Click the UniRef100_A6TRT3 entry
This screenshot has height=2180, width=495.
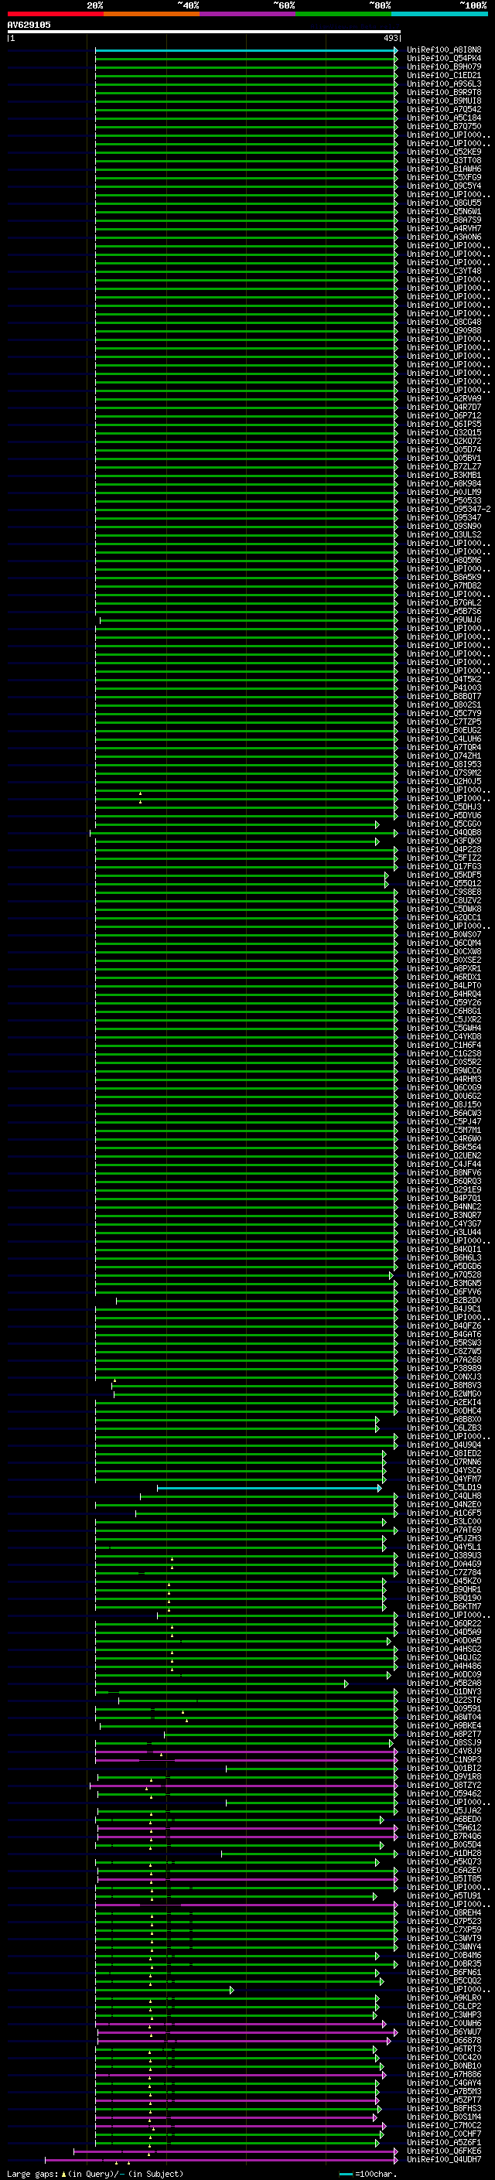[444, 2049]
